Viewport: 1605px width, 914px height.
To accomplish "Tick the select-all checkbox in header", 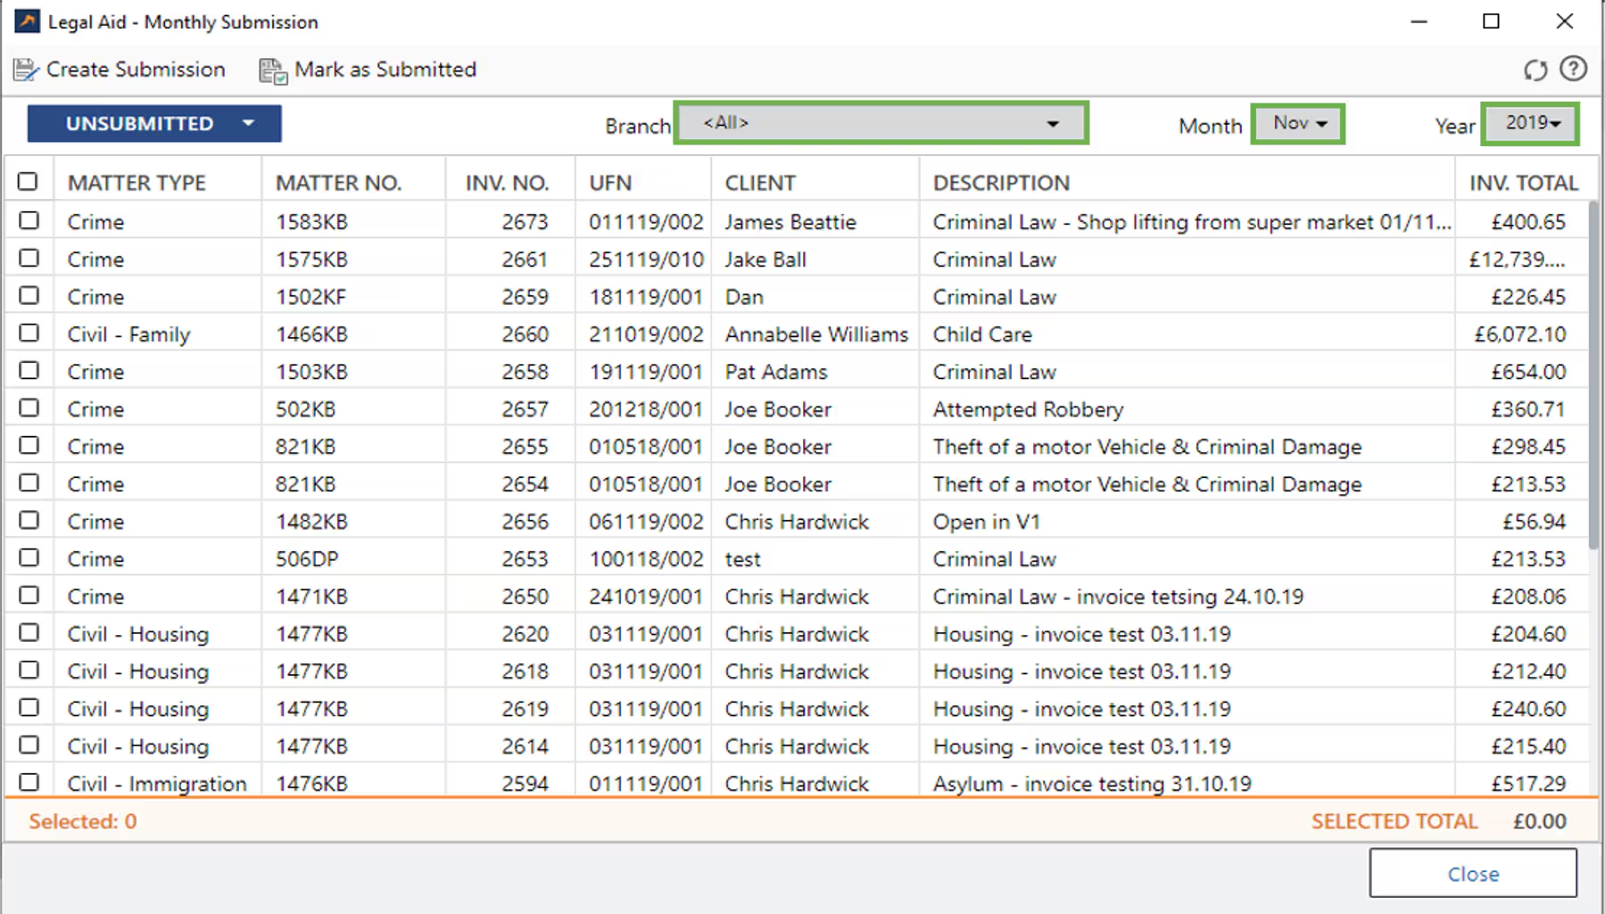I will tap(29, 182).
